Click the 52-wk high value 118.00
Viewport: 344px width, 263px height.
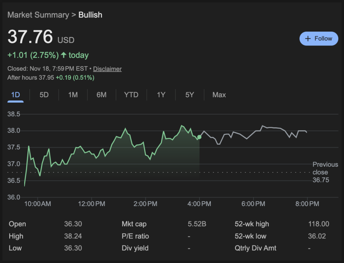[x=318, y=224]
